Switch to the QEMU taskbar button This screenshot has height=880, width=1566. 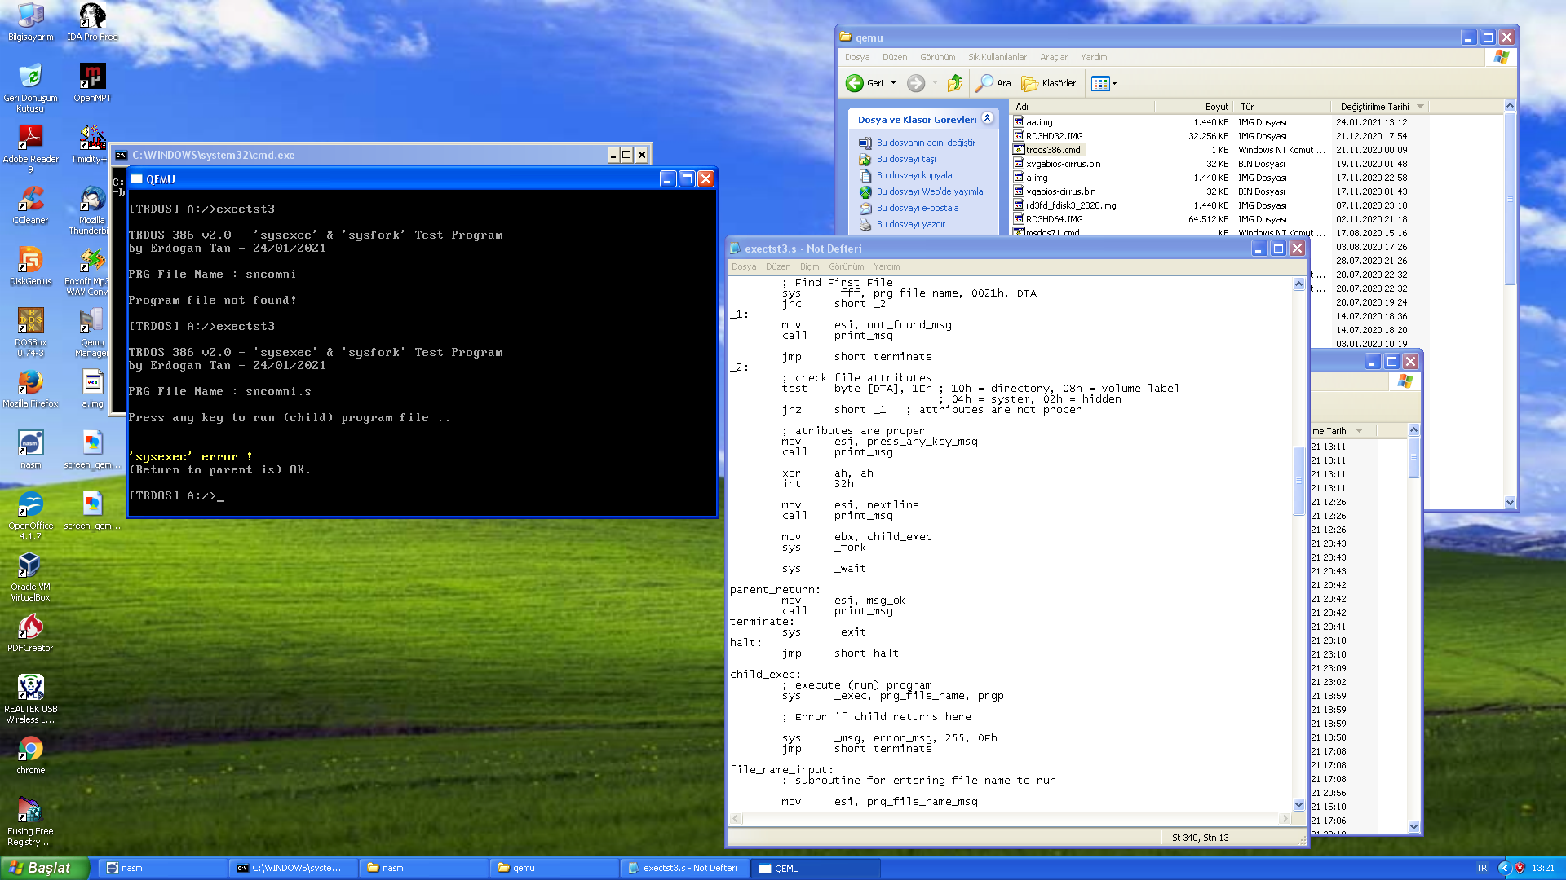816,868
